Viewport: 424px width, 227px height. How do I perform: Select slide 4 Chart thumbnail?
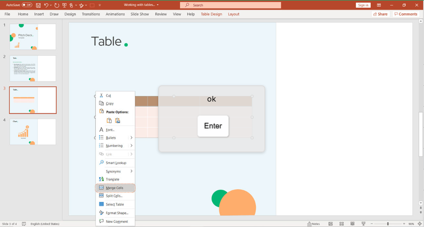pyautogui.click(x=33, y=132)
